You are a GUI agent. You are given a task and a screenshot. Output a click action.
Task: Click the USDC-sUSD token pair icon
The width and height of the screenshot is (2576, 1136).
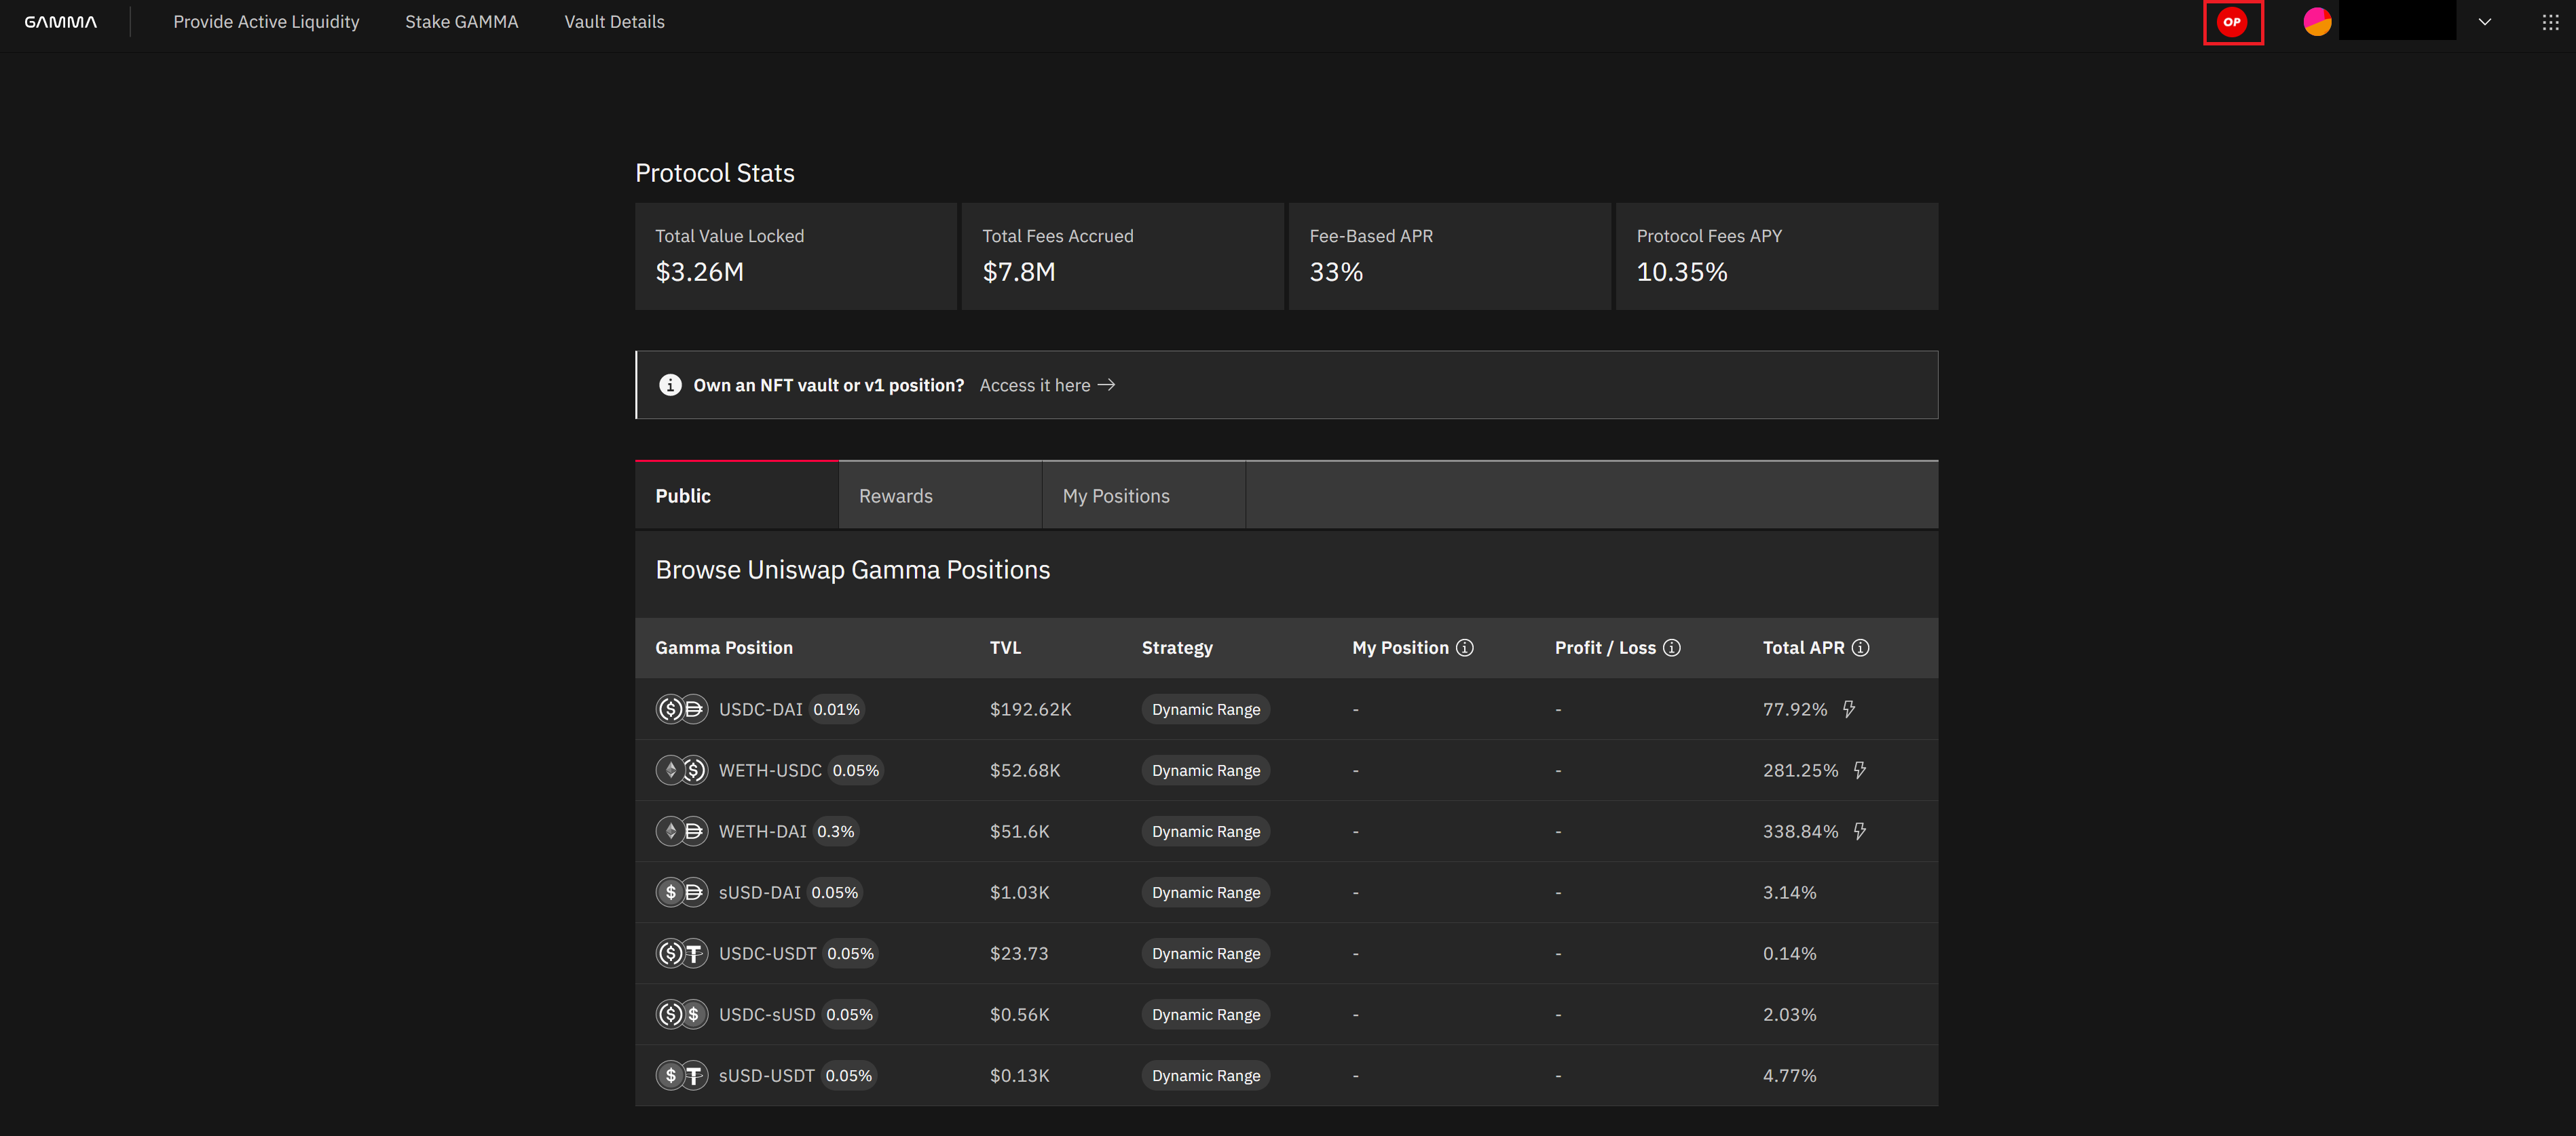pos(682,1014)
